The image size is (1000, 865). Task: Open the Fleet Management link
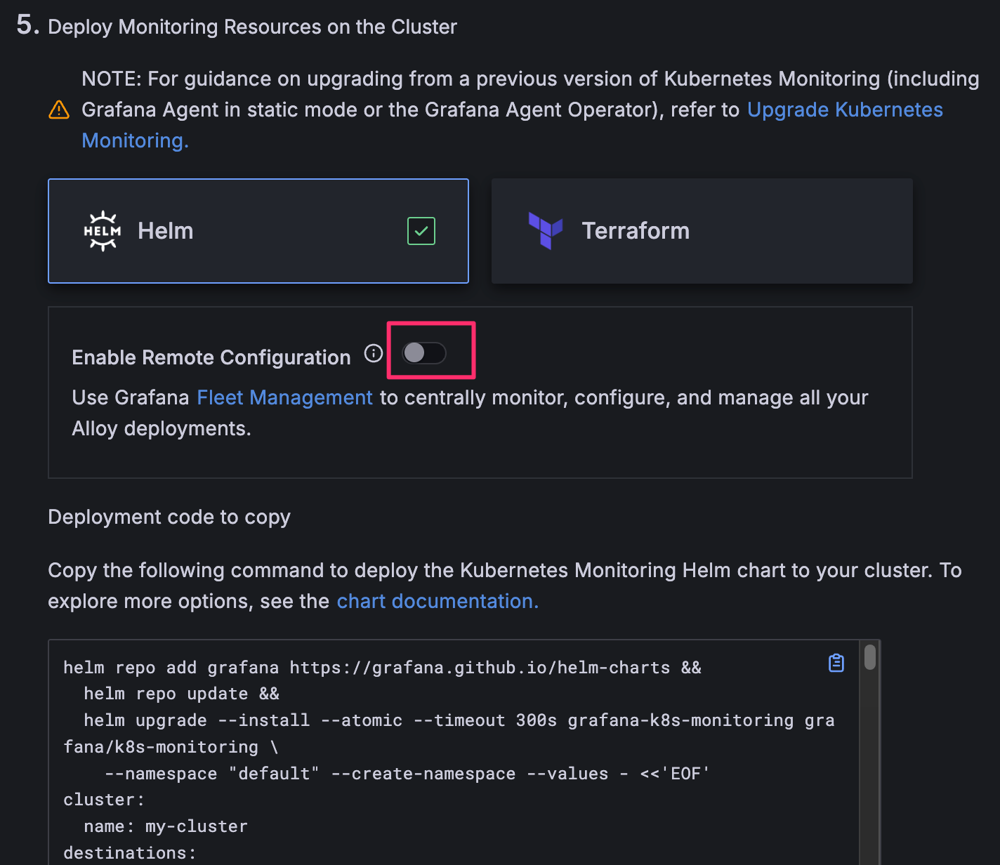point(284,397)
